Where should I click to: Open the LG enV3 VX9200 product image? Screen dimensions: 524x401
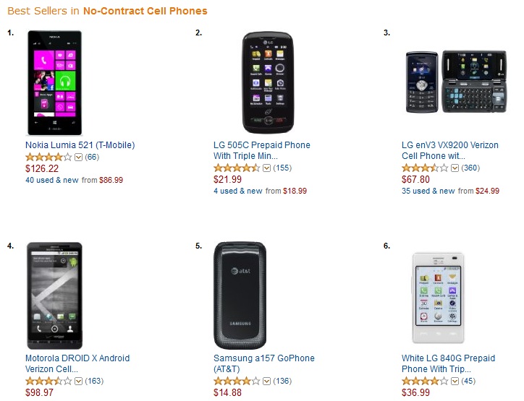(450, 82)
